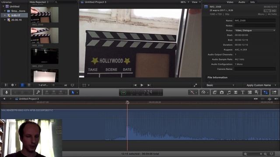
Task: Hide the Libraries sidebar button
Action: click(6, 85)
